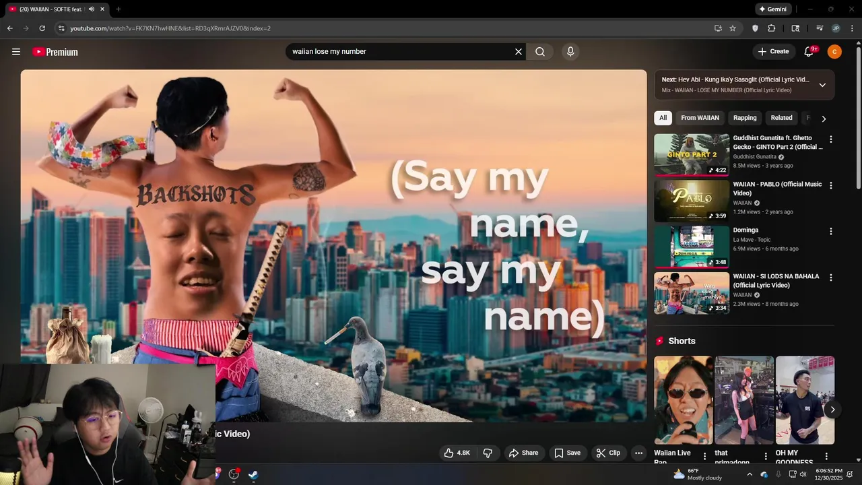Viewport: 862px width, 485px height.
Task: Open SI LODS NA BAHALA thumbnail
Action: [x=692, y=293]
